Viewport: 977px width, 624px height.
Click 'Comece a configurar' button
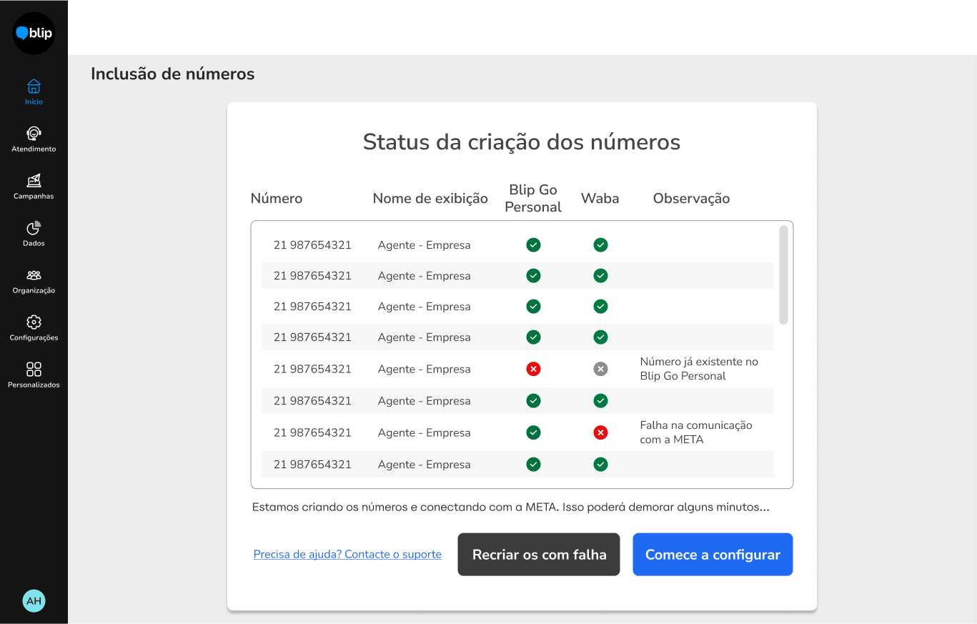click(713, 554)
